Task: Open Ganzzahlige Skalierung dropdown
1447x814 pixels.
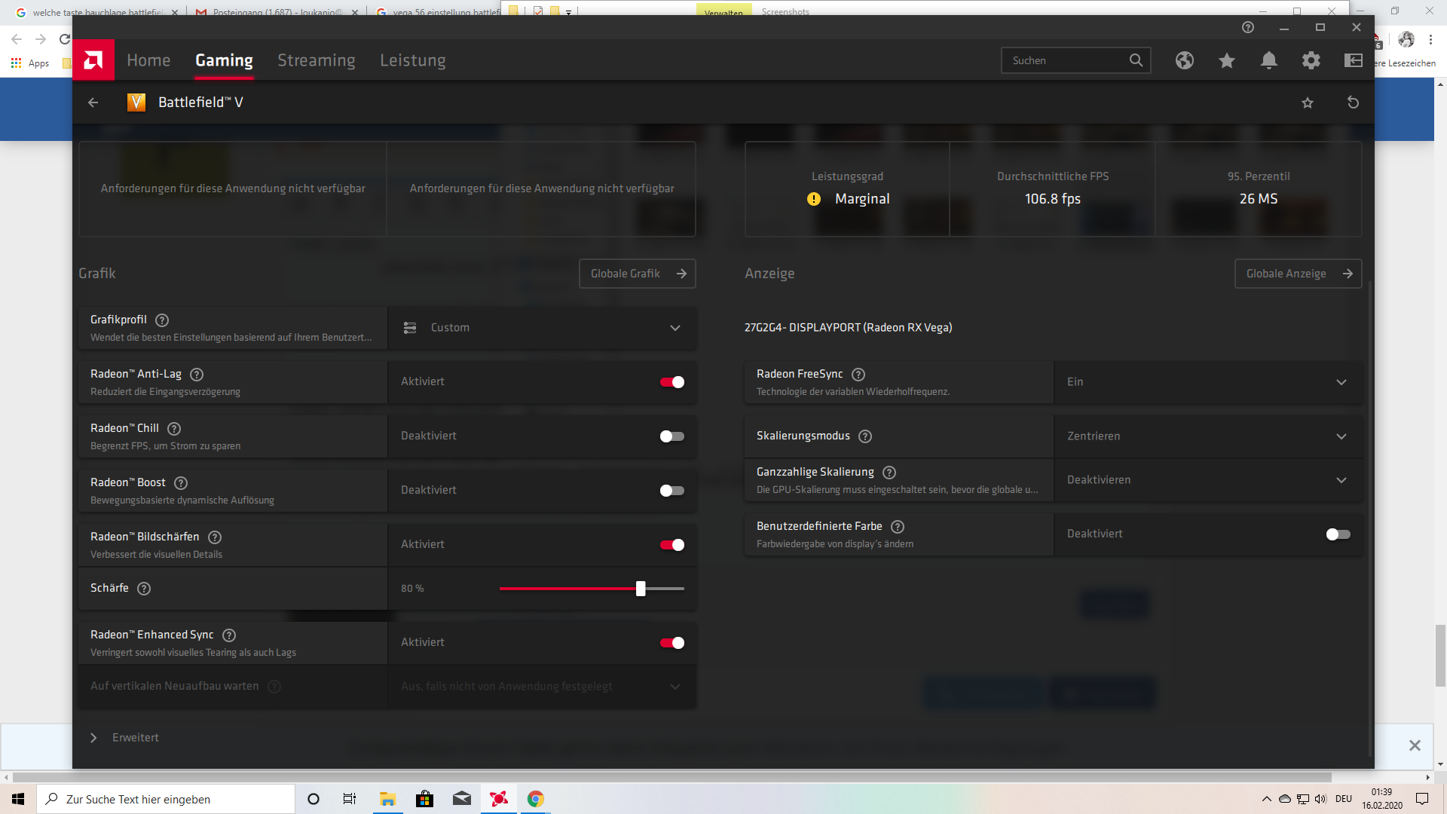Action: pyautogui.click(x=1208, y=480)
